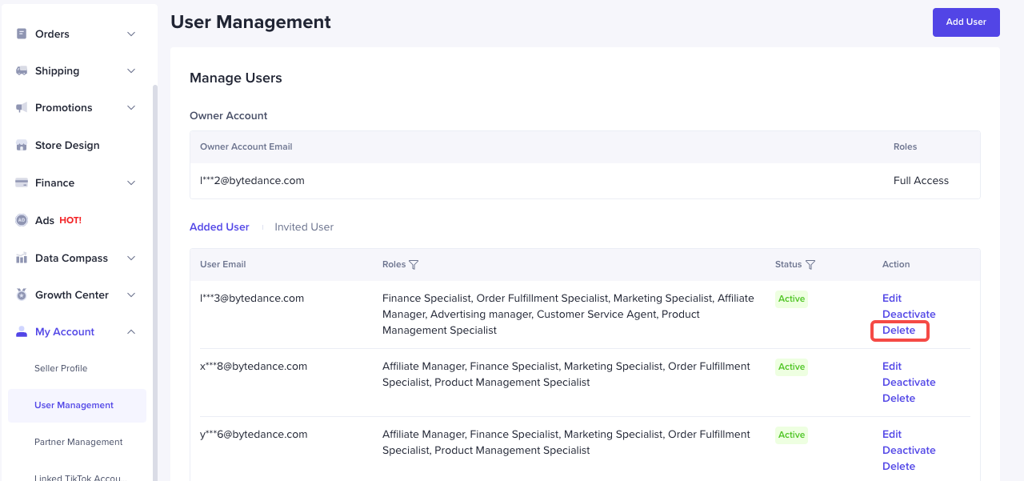
Task: Click the Shipping truck icon
Action: (22, 71)
